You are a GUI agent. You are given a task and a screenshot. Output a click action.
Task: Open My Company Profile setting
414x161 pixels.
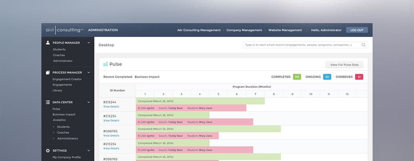coord(67,157)
